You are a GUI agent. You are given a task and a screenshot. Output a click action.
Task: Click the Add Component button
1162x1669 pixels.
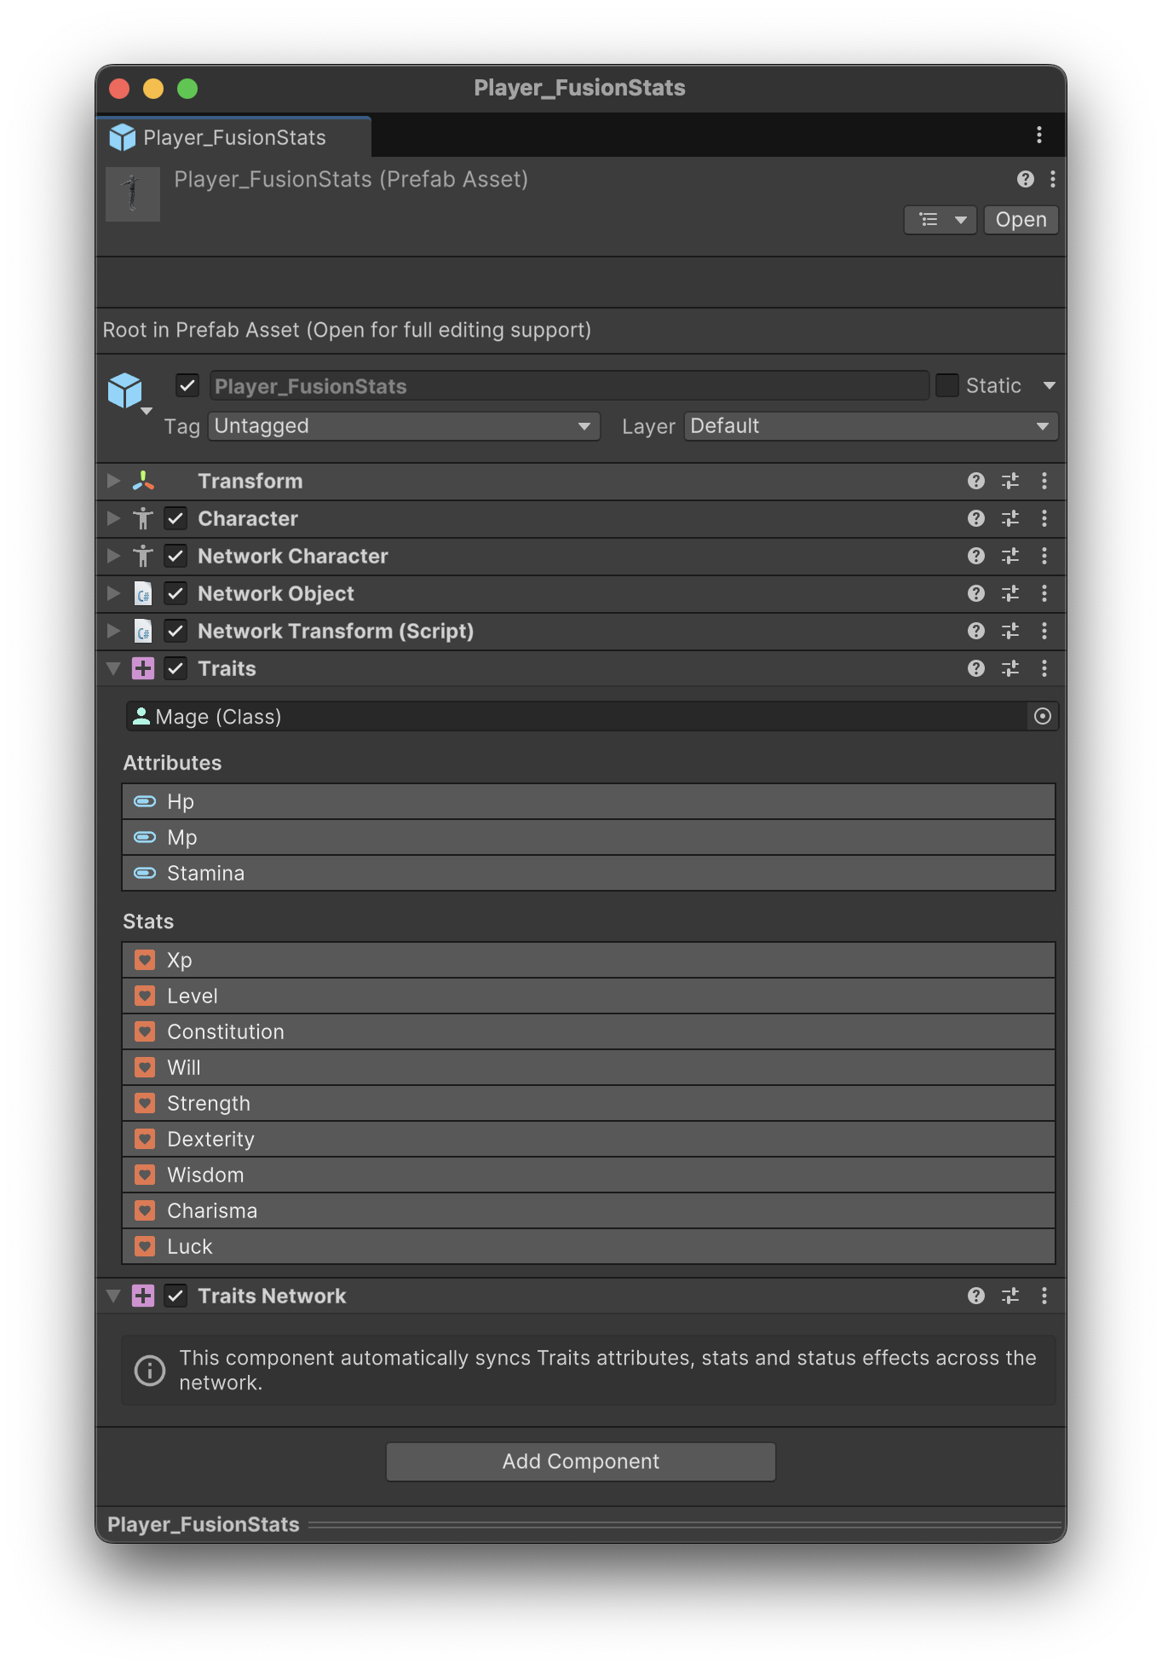pyautogui.click(x=580, y=1461)
